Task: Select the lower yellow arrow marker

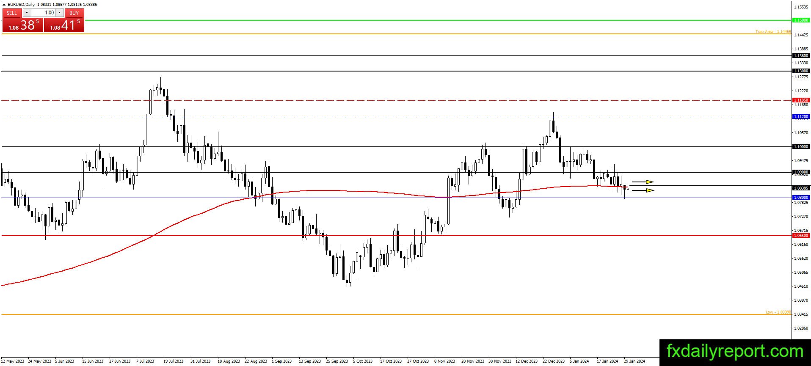Action: pyautogui.click(x=643, y=190)
